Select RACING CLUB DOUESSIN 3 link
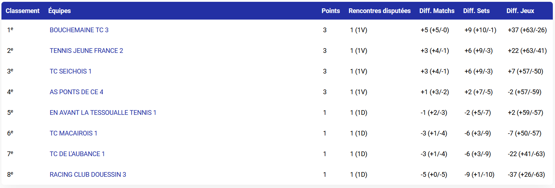Screen dimensions: 555x188 [x=88, y=175]
